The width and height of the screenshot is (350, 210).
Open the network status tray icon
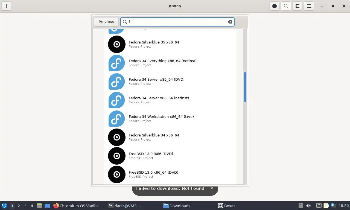point(319,206)
